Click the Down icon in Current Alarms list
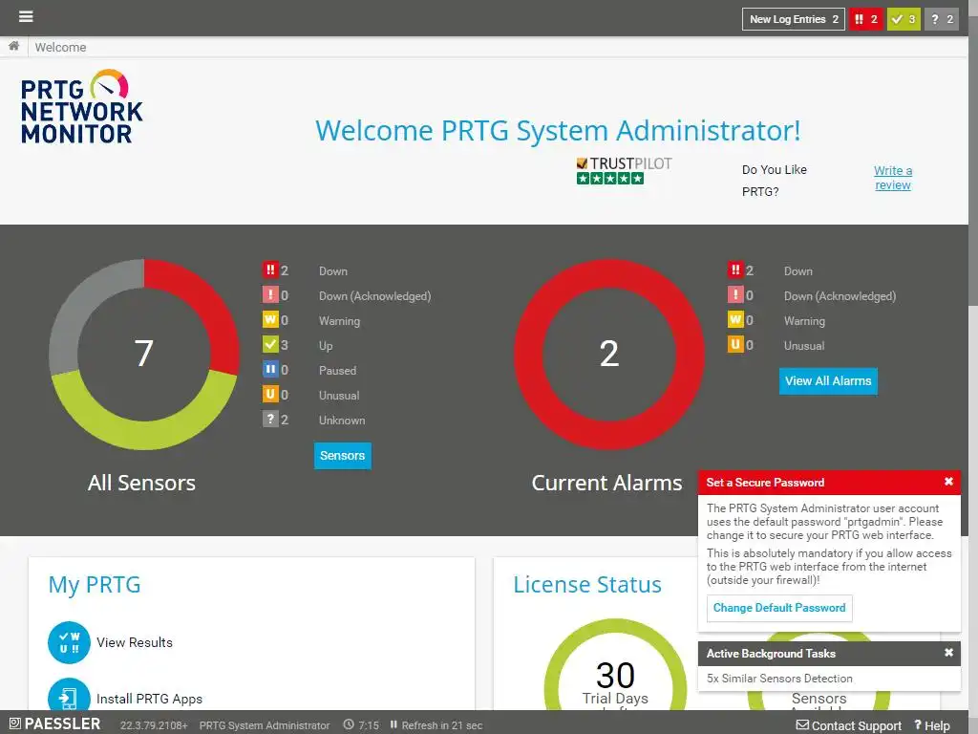Image resolution: width=978 pixels, height=734 pixels. click(x=735, y=270)
